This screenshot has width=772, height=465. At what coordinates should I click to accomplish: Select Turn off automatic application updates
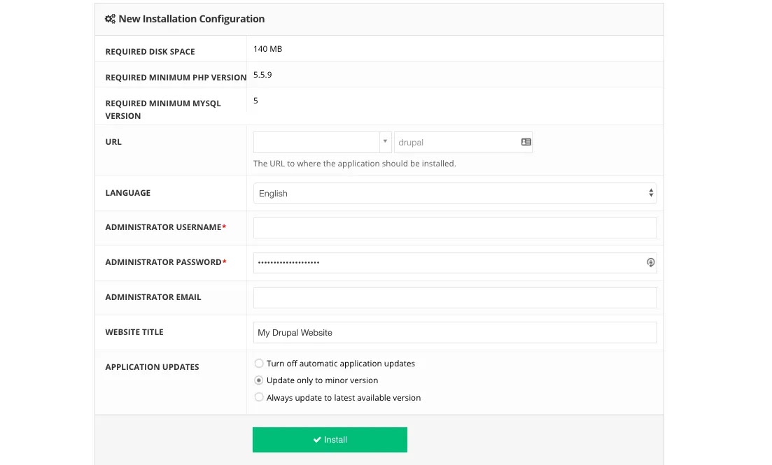pyautogui.click(x=258, y=363)
